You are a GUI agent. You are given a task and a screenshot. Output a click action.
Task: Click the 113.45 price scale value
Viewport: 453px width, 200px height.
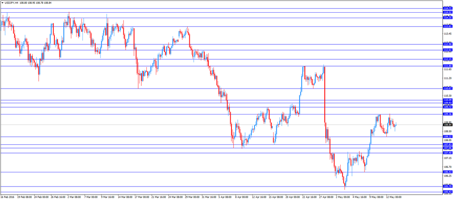coord(448,33)
